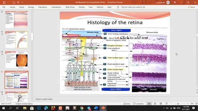198x111 pixels.
Task: Start presentation from beginning icon
Action: pos(18,2)
